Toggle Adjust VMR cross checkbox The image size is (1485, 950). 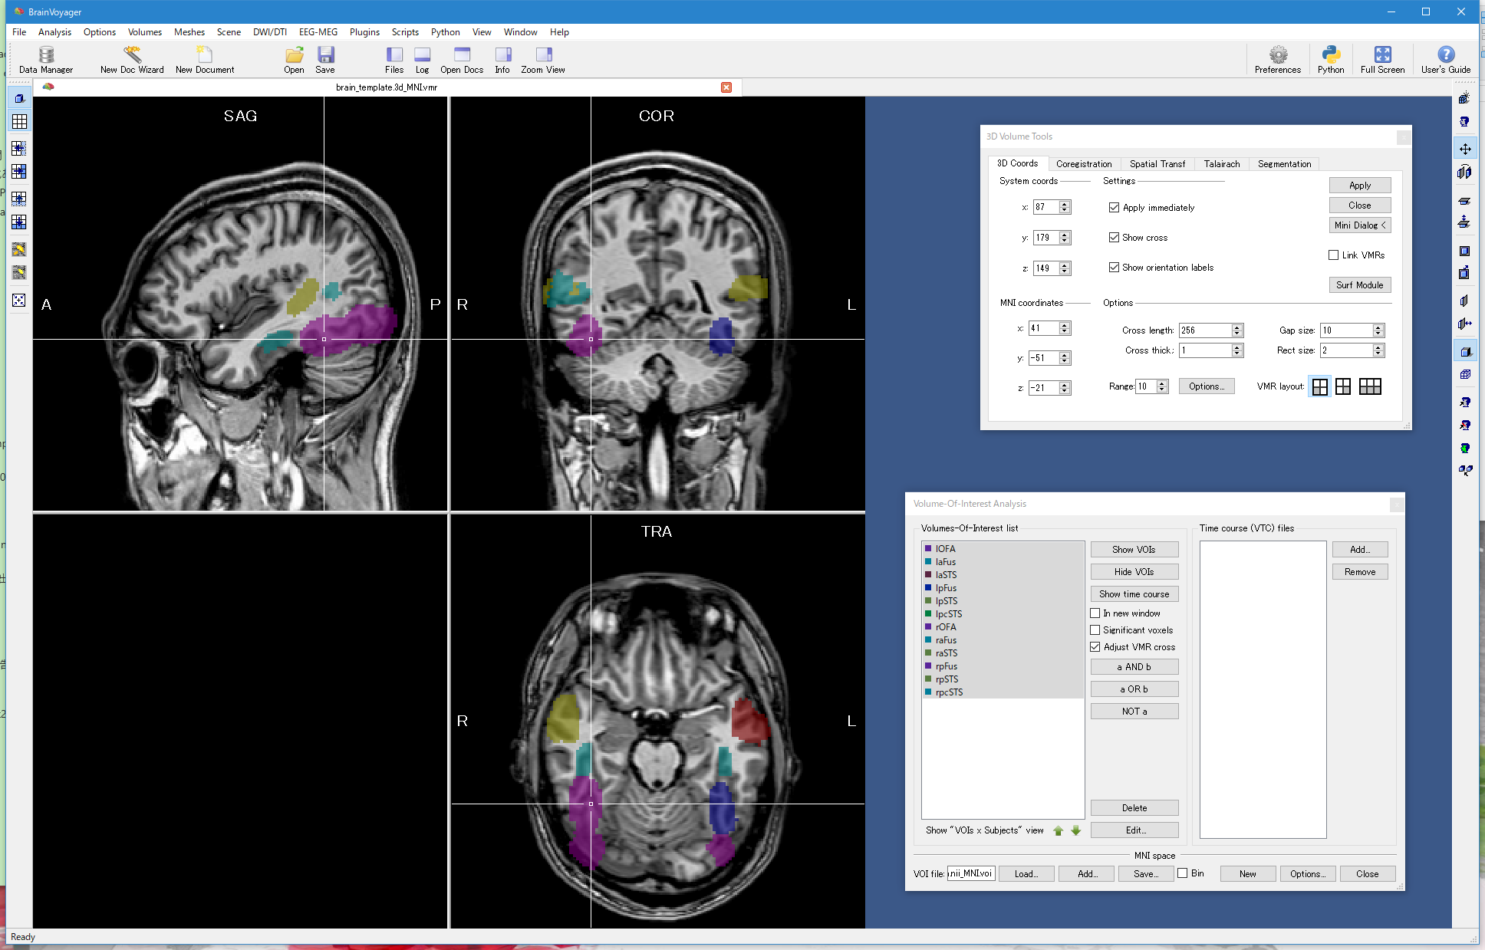[x=1095, y=647]
